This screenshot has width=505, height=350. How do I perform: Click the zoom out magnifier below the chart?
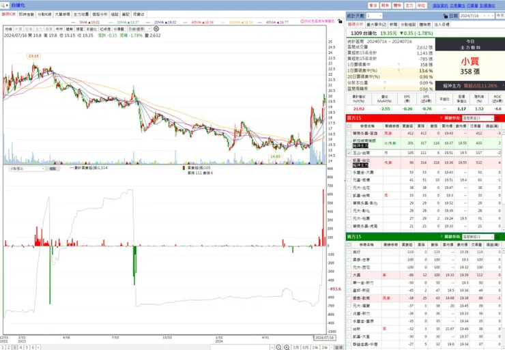[279, 347]
